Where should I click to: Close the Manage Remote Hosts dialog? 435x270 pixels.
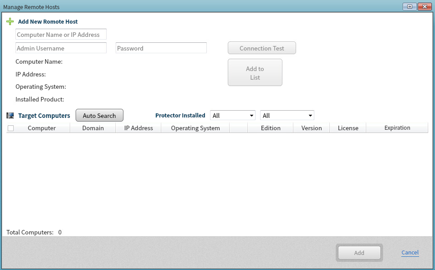pyautogui.click(x=425, y=6)
